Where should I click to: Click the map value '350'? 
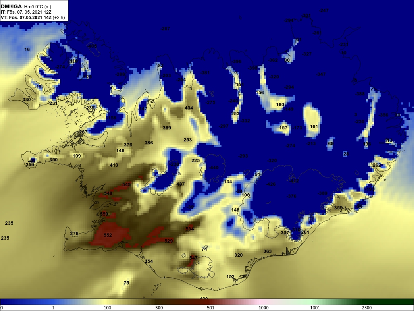coord(53,160)
